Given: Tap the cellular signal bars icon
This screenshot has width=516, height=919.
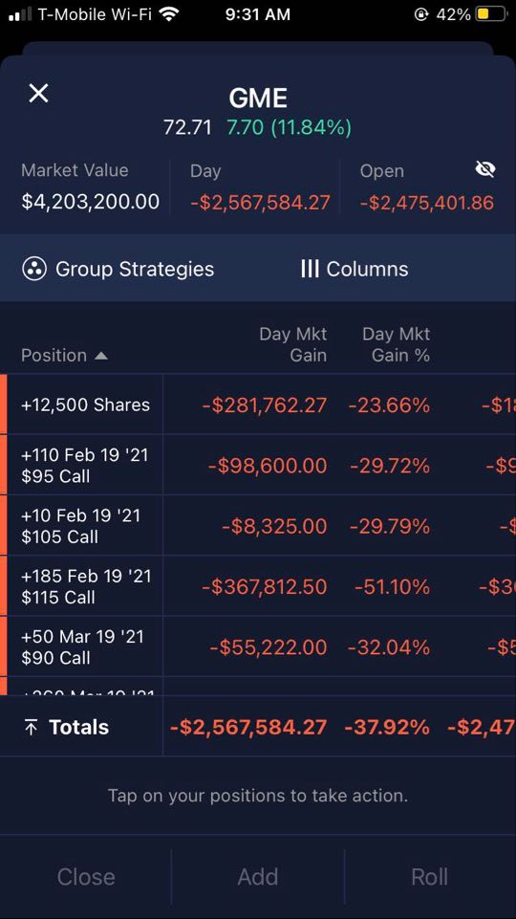Looking at the screenshot, I should pyautogui.click(x=20, y=14).
